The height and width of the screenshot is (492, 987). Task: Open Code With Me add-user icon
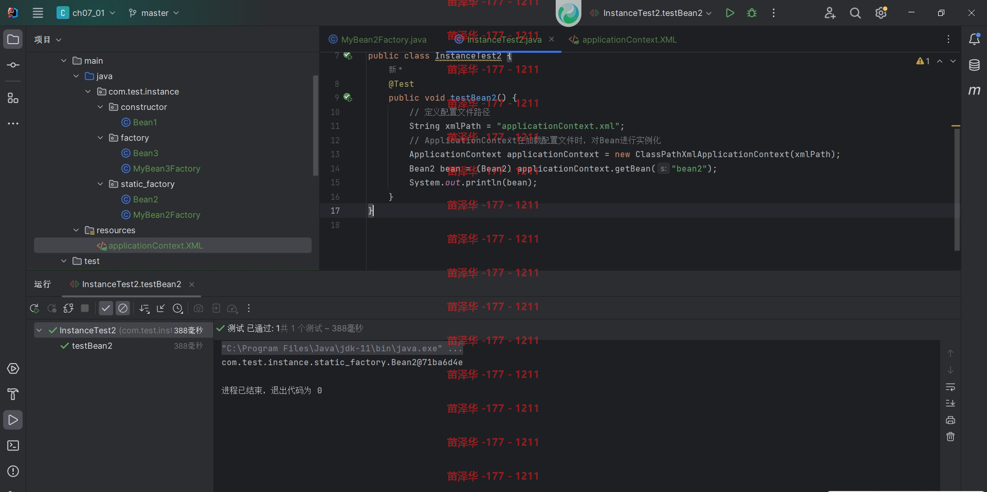click(x=830, y=13)
